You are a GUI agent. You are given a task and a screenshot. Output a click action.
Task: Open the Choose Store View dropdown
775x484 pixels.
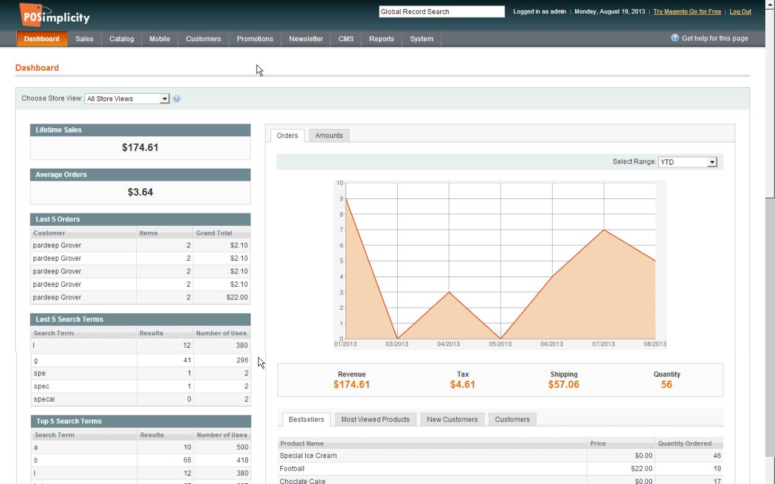click(127, 99)
